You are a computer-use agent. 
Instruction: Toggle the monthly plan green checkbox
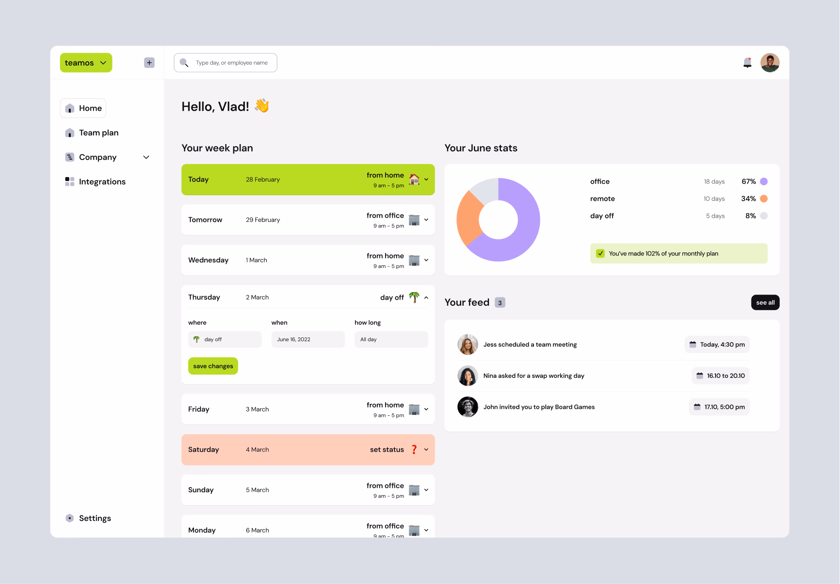(x=600, y=253)
